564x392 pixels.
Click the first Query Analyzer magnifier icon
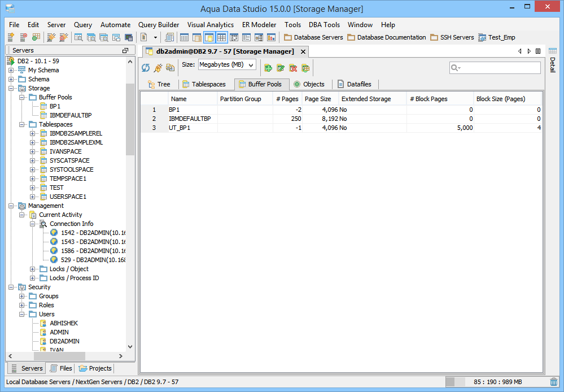[78, 37]
